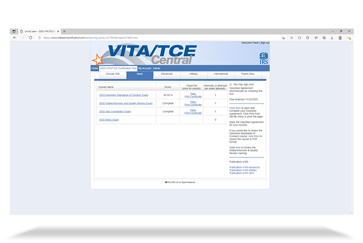Go forward to the next page
The height and width of the screenshot is (243, 363).
pos(22,37)
